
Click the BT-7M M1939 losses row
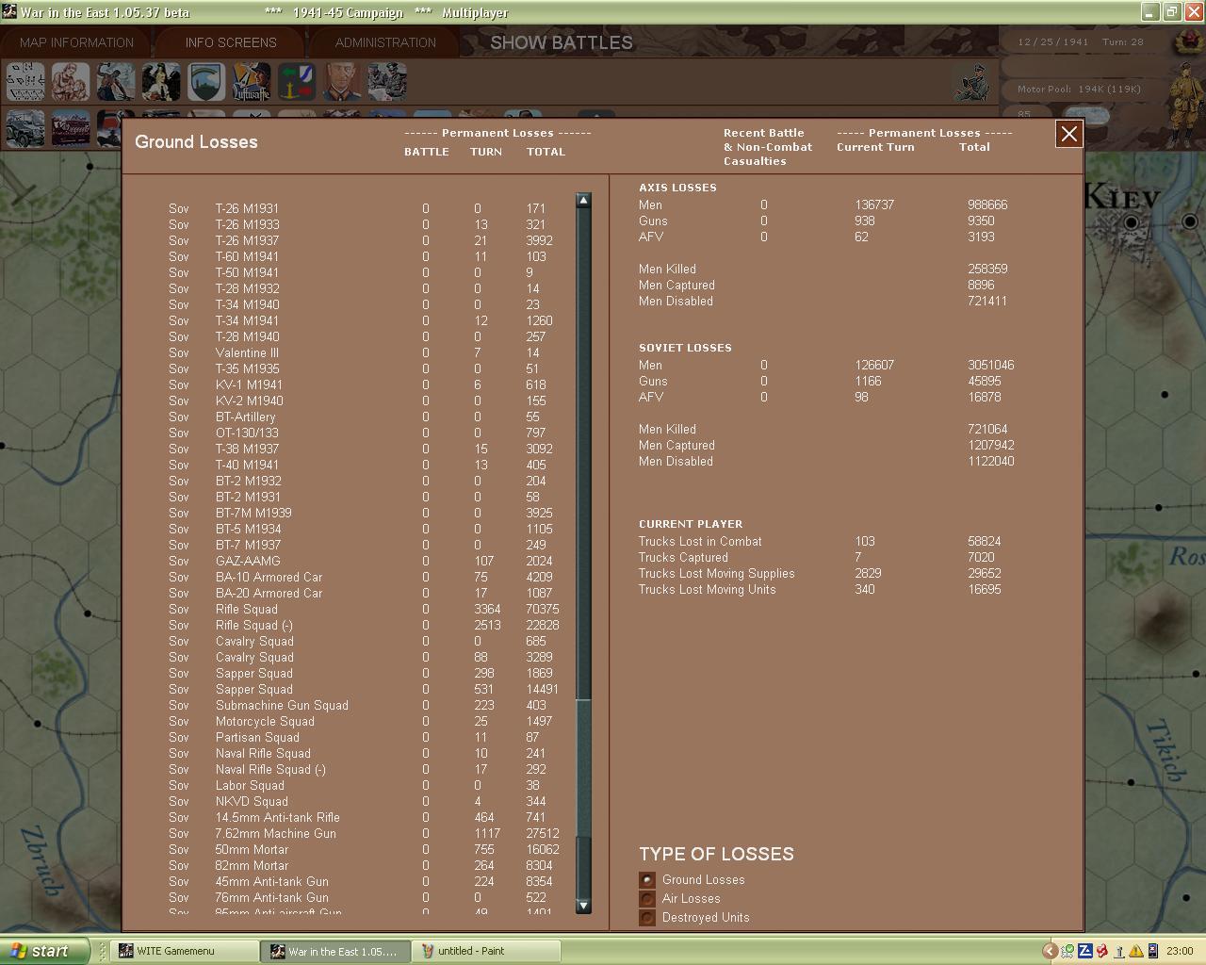point(364,514)
